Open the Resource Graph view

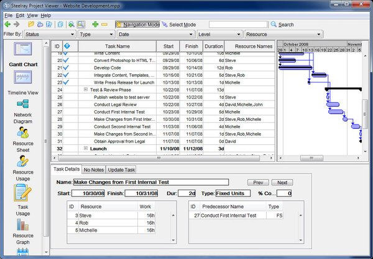(23, 224)
